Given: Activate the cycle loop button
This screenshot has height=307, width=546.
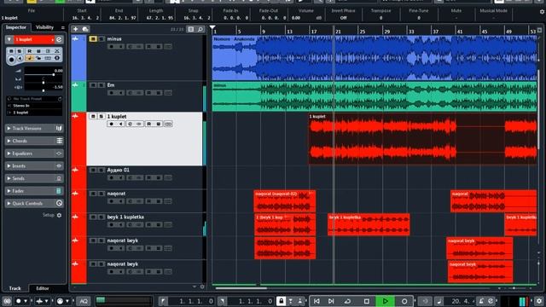Looking at the screenshot, I should point(347,301).
